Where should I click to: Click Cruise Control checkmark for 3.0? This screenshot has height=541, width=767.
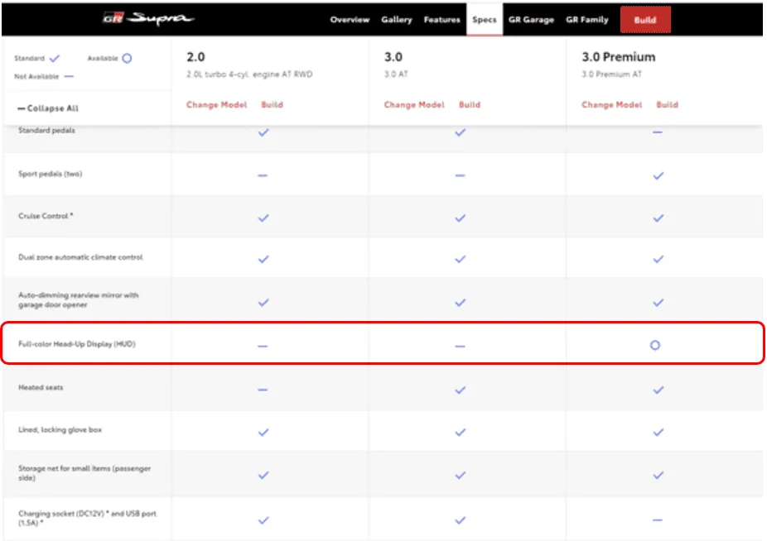click(x=461, y=218)
